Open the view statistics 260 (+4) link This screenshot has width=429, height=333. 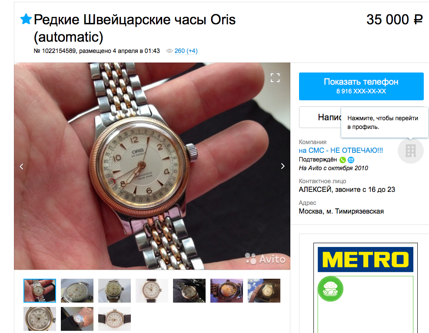pos(186,51)
